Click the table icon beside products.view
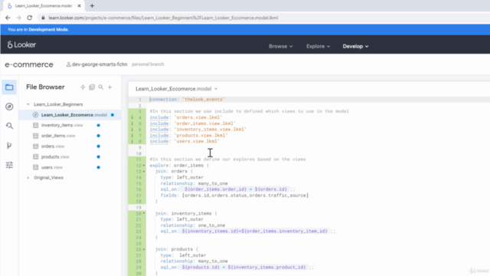The width and height of the screenshot is (490, 276). click(36, 156)
